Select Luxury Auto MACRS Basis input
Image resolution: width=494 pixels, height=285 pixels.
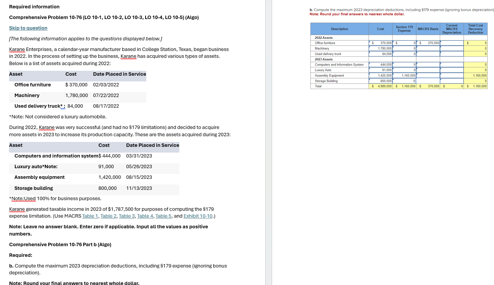[428, 70]
